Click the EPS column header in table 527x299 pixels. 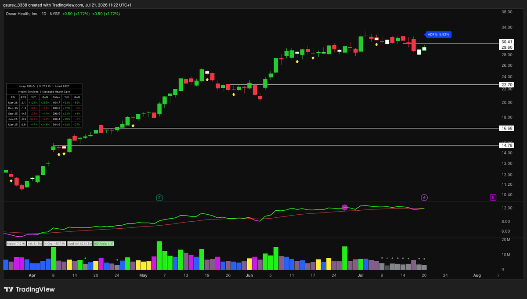point(23,97)
